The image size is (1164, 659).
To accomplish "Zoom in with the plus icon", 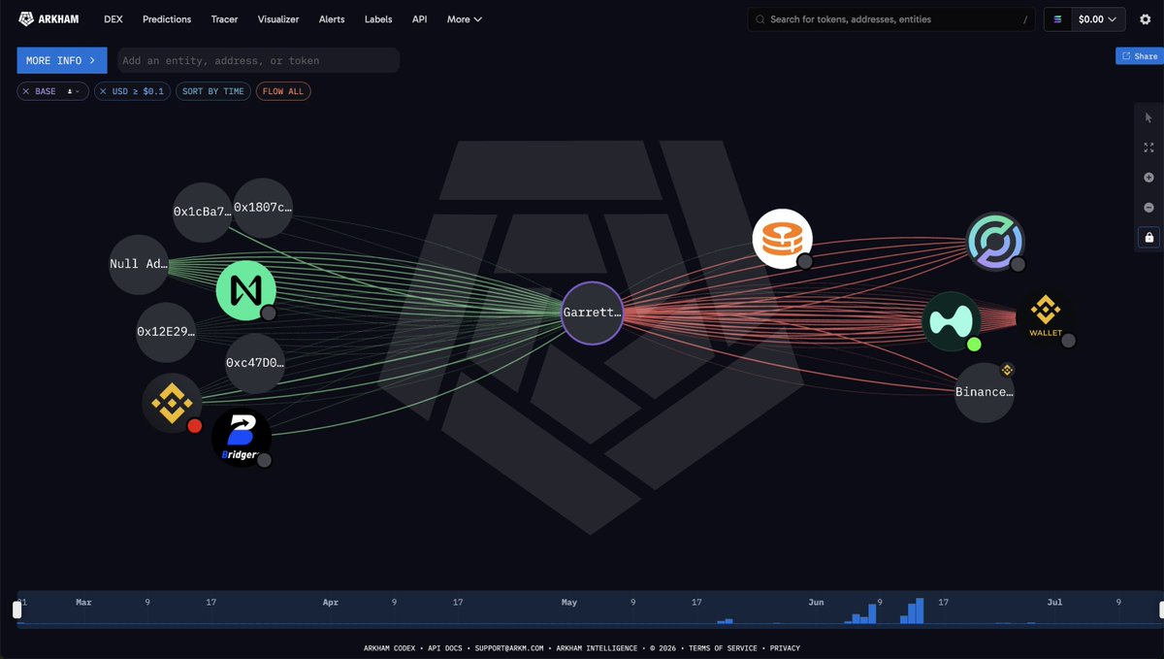I will coord(1148,178).
